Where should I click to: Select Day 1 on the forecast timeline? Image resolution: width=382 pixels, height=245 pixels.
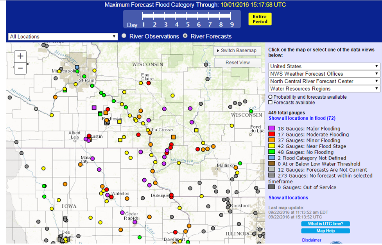pos(143,25)
